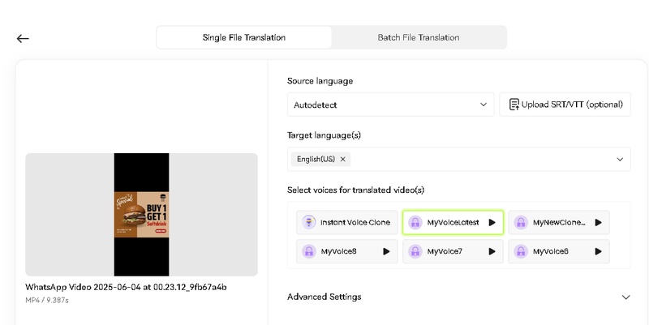Play the MyVoice8 voice preview

[386, 251]
